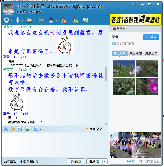
Task: Click the 3个共同好友 mutual friends text
Action: [x=126, y=44]
